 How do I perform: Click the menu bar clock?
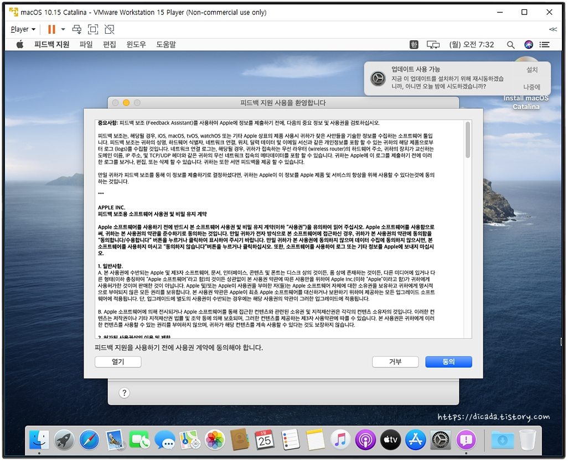(x=471, y=44)
